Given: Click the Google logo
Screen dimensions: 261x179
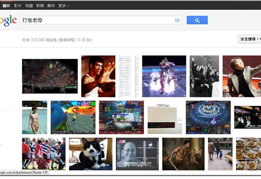Looking at the screenshot, I should coord(8,20).
